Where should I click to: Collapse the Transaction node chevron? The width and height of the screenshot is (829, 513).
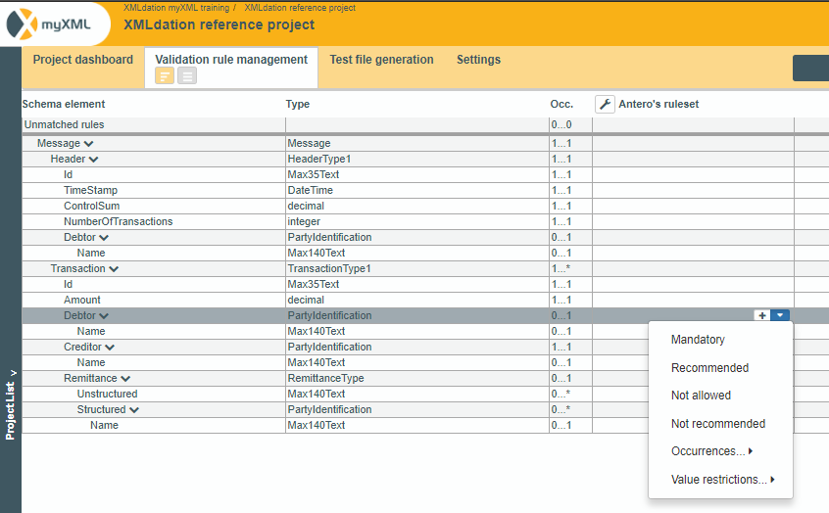pos(114,269)
